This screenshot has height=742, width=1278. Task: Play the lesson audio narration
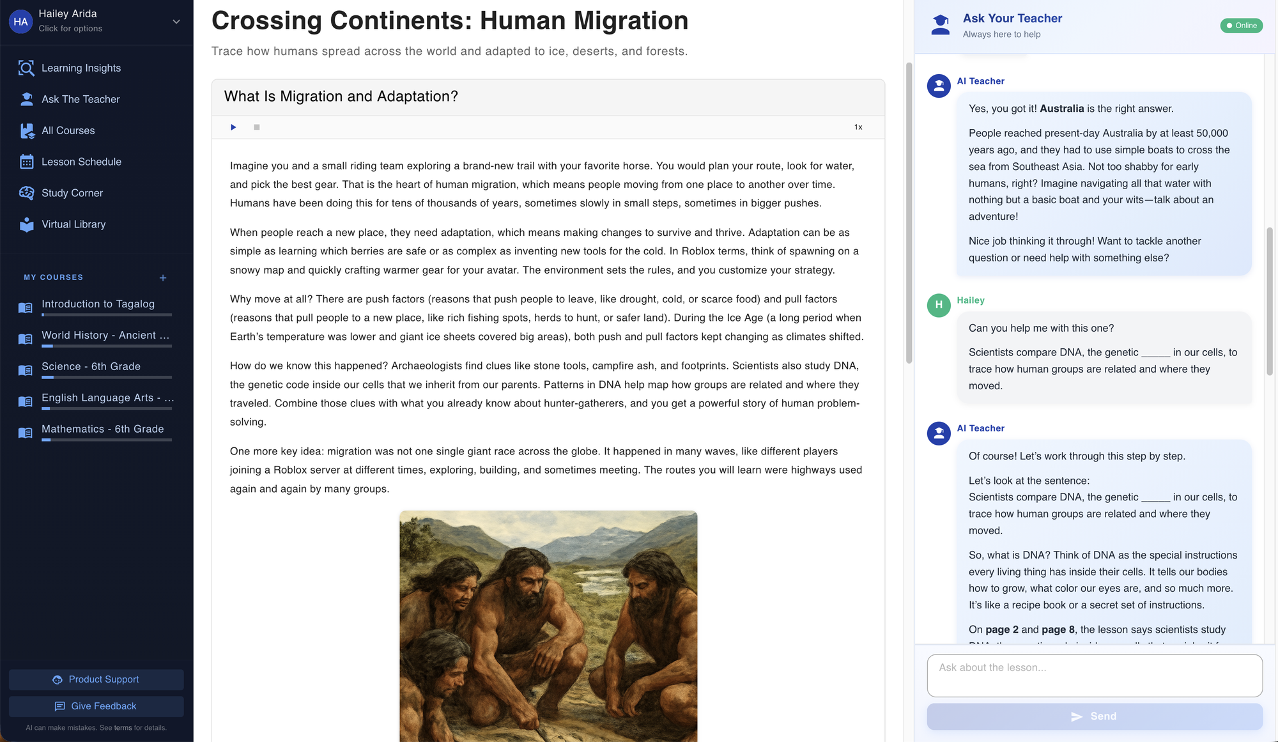coord(233,127)
